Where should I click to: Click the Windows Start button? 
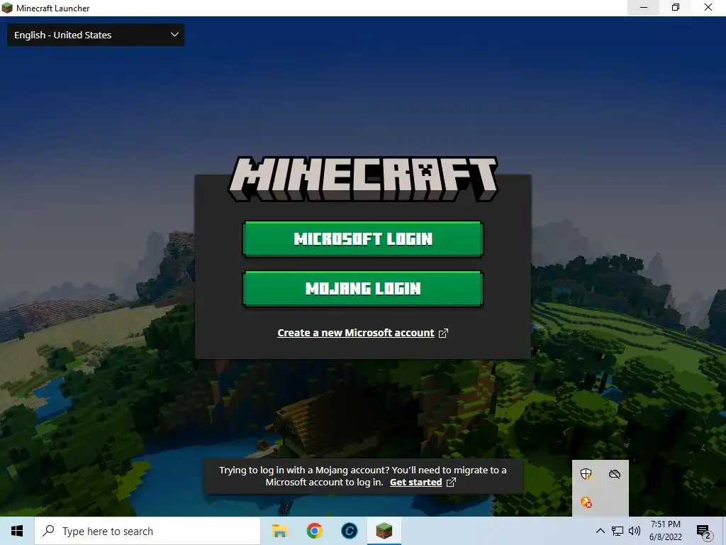coord(17,531)
